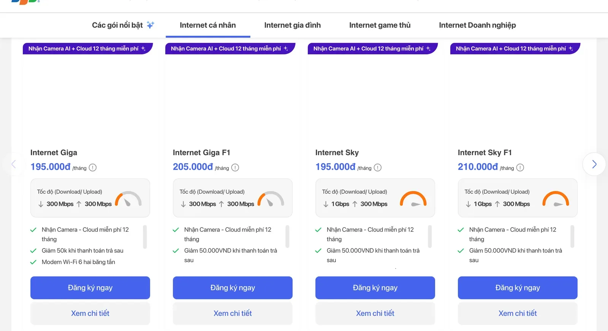Go to Internet Doanh nghiệp tab
This screenshot has width=608, height=331.
click(477, 25)
